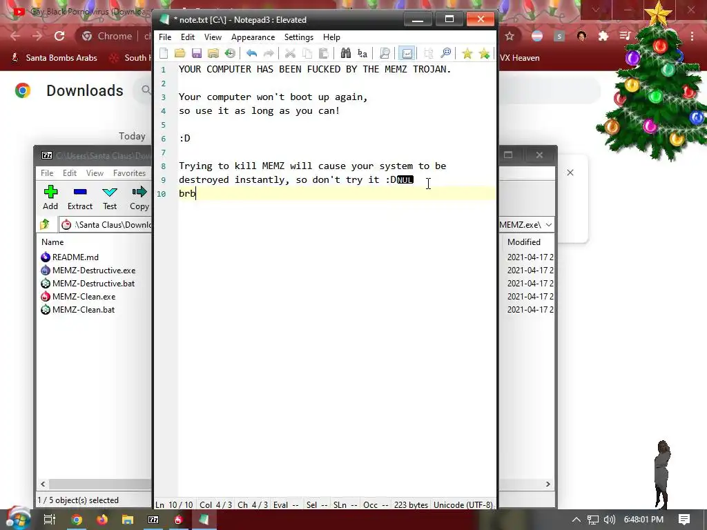Click the greyed Redo arrow in Notepad3
707x530 pixels.
(269, 54)
